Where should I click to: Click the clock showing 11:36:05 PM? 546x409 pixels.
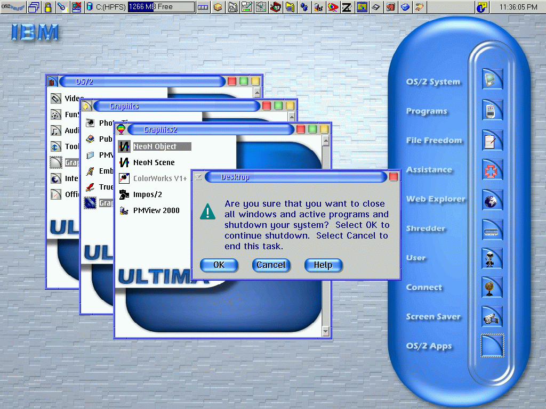click(518, 7)
